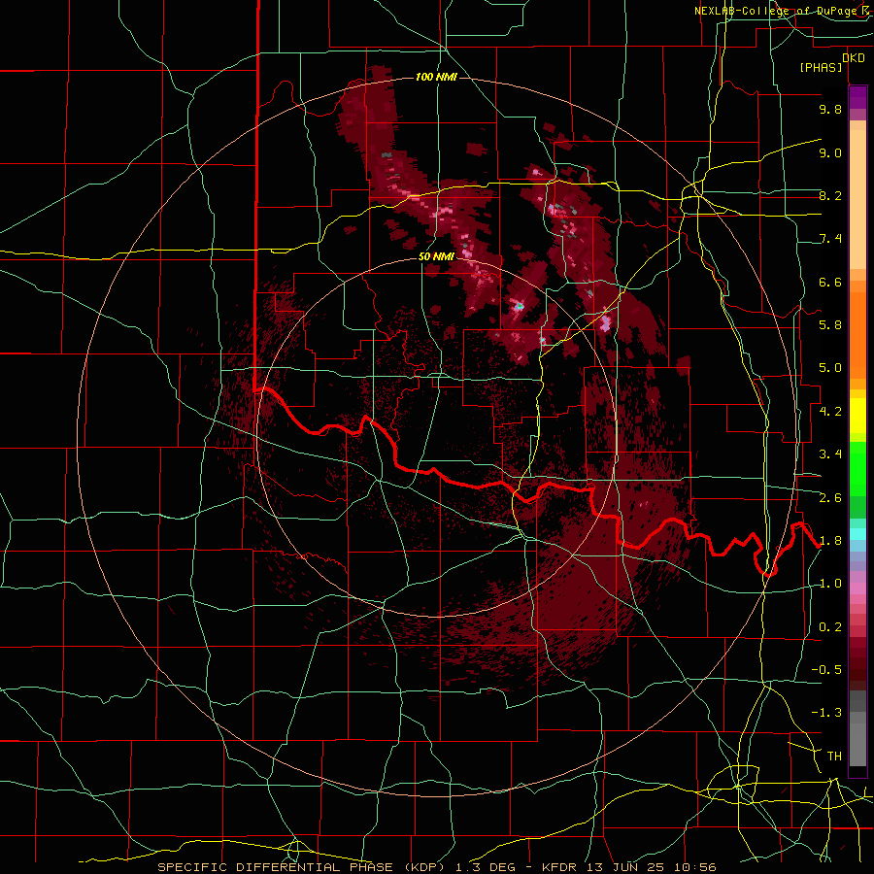
Task: Pick the light peach segment of the color bar
Action: pyautogui.click(x=857, y=199)
